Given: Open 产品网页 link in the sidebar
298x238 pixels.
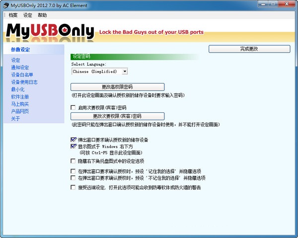Looking at the screenshot, I should [x=20, y=111].
